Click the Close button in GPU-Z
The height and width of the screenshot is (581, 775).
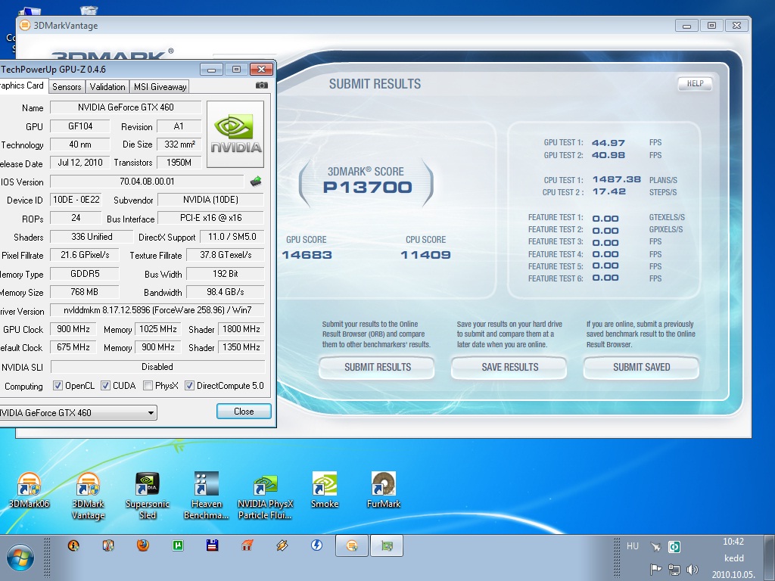point(244,411)
